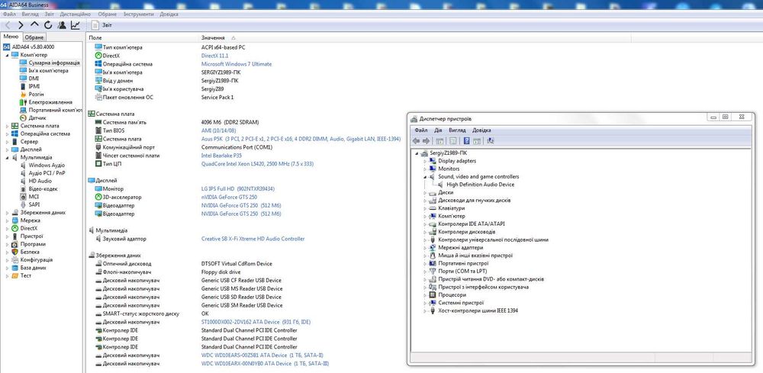Screen dimensions: 763x373
Task: Select Клавіатури in Device Manager
Action: coord(451,208)
